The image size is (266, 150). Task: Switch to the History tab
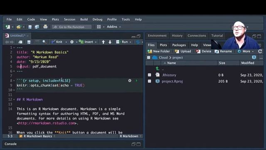pos(177,35)
